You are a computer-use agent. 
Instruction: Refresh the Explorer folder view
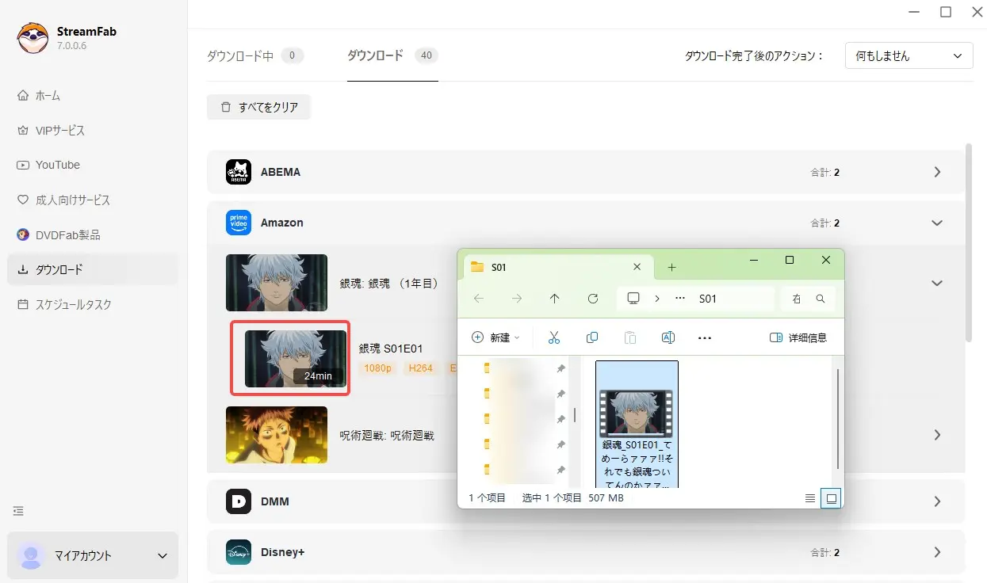(x=593, y=299)
